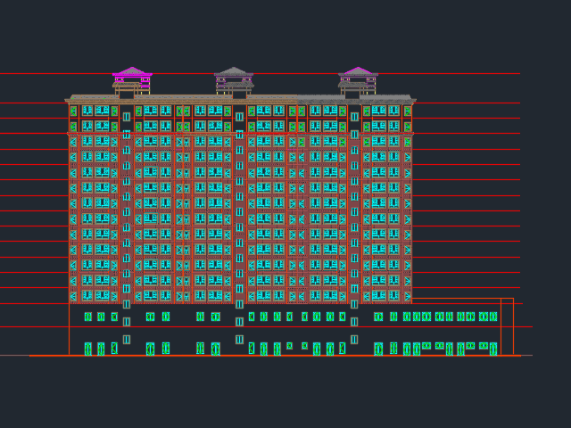
Task: Select the leftmost ground floor door
Action: click(x=87, y=349)
